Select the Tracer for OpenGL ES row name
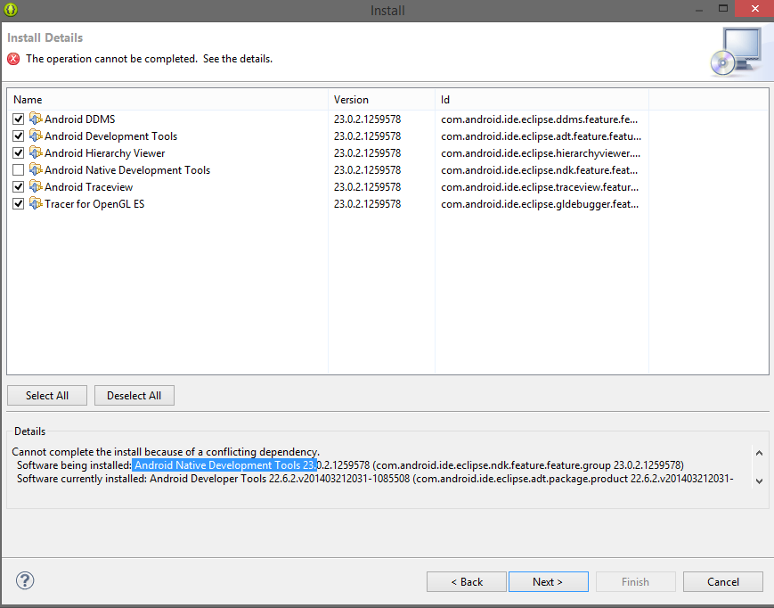774x608 pixels. tap(94, 203)
